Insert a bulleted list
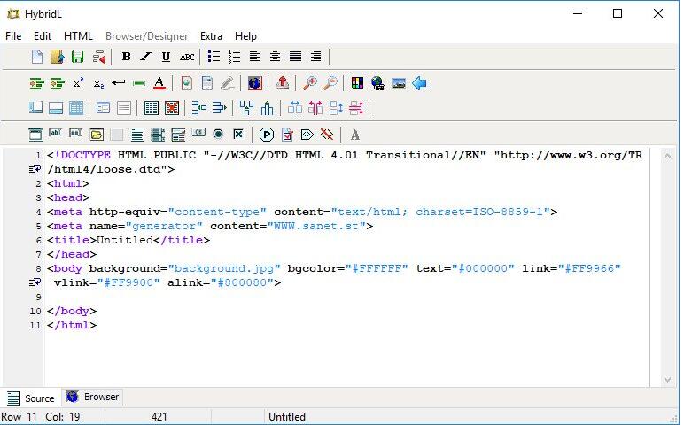This screenshot has height=425, width=684. click(214, 57)
